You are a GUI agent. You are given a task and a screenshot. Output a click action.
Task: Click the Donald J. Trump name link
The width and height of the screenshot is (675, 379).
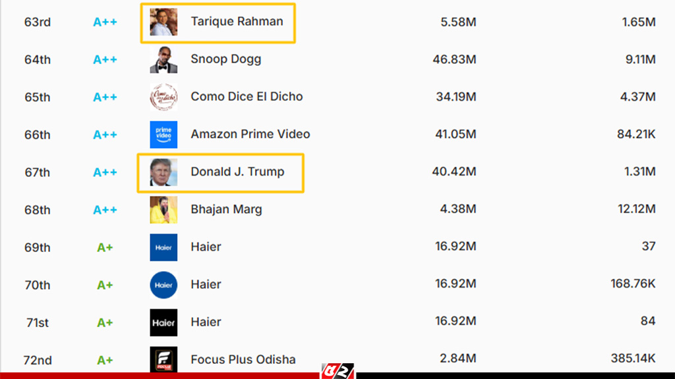click(237, 172)
